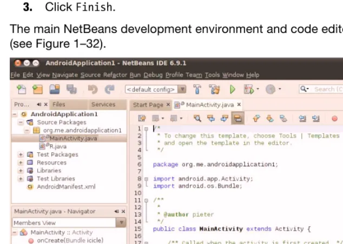
Task: Open the Members View dropdown
Action: point(121,222)
